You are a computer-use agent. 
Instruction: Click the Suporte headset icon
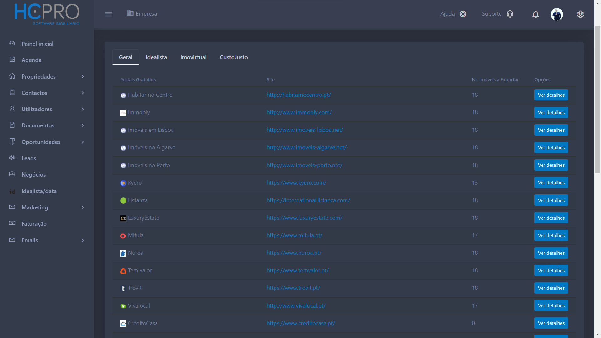510,14
